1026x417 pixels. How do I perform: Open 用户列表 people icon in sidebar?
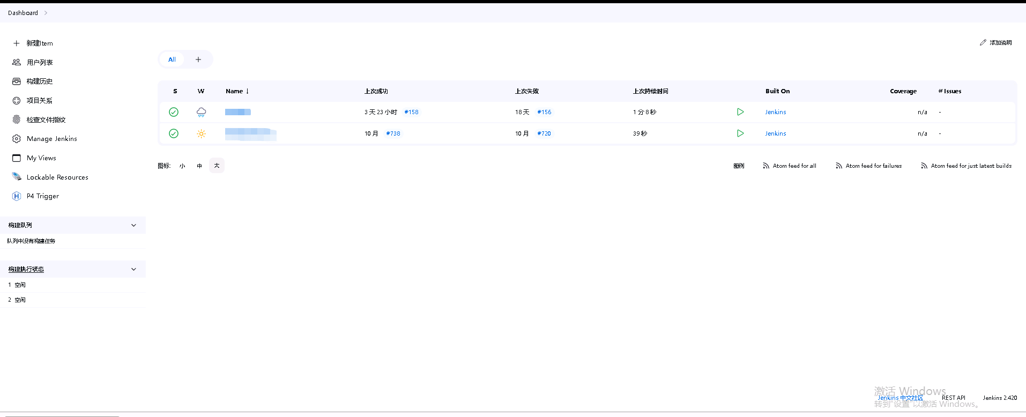(x=17, y=62)
